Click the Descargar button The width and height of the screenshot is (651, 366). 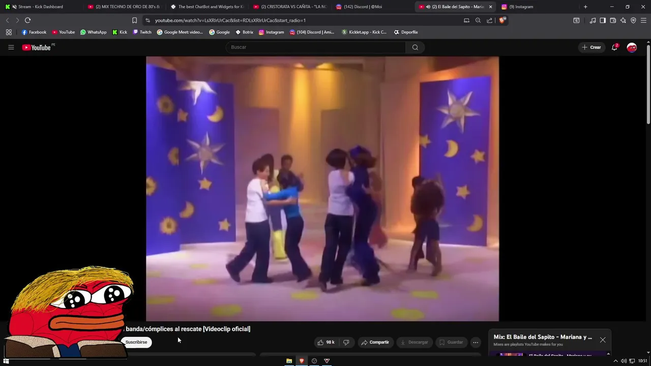coord(414,342)
